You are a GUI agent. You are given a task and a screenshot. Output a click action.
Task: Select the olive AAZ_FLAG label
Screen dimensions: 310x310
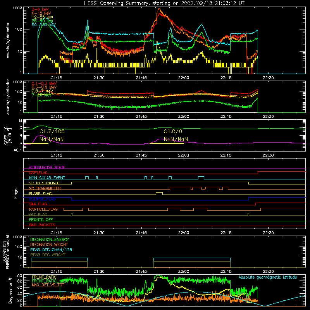(38, 215)
